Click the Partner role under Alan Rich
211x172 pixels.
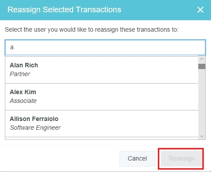[x=20, y=74]
